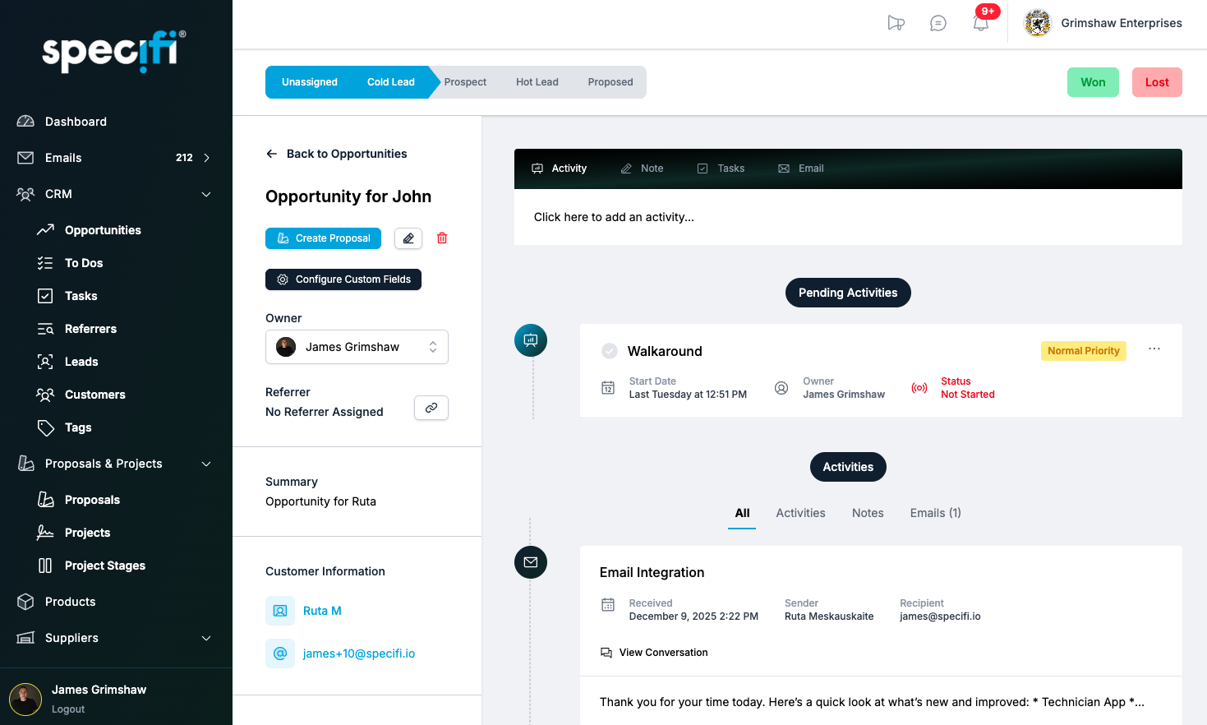Open the chat messages icon in the header

pos(937,23)
